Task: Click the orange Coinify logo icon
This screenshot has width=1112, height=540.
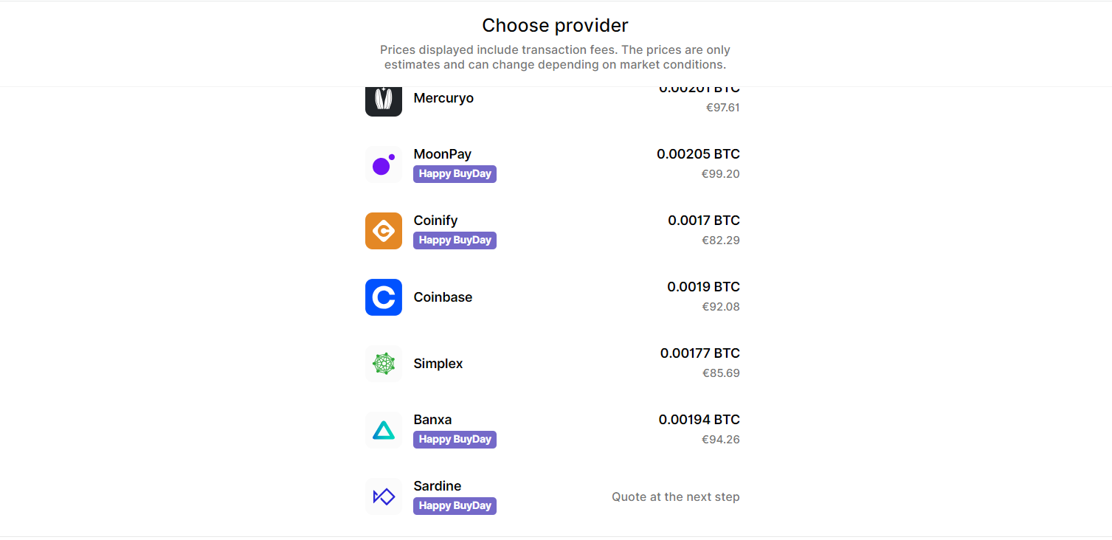Action: coord(383,231)
